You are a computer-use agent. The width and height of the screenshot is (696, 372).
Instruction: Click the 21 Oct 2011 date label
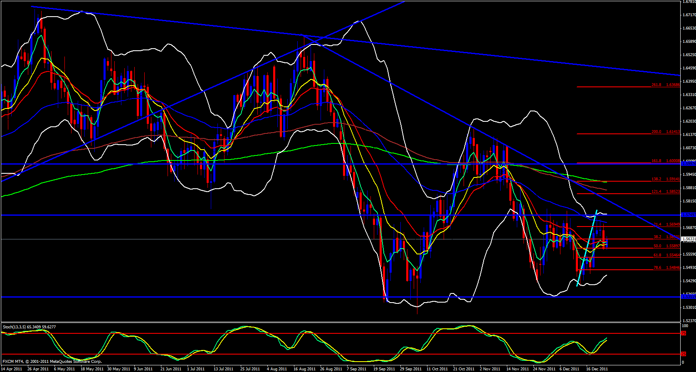[464, 369]
